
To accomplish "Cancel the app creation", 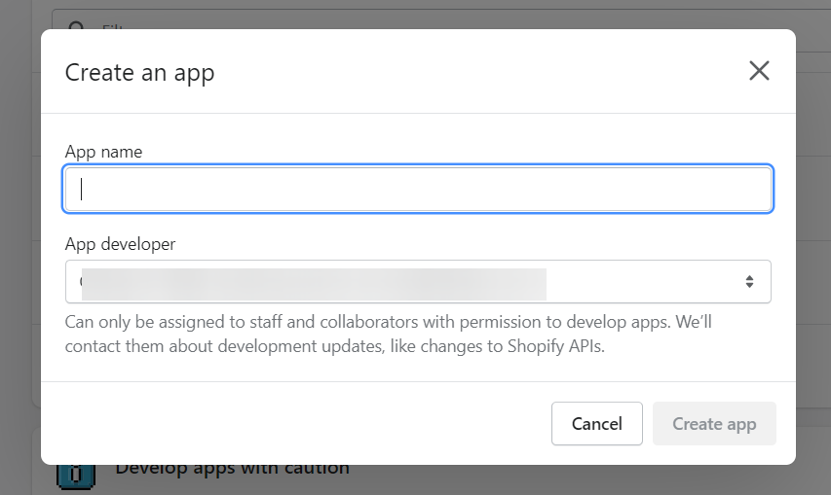I will coord(597,424).
